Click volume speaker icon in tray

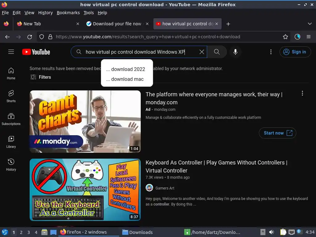(272, 232)
